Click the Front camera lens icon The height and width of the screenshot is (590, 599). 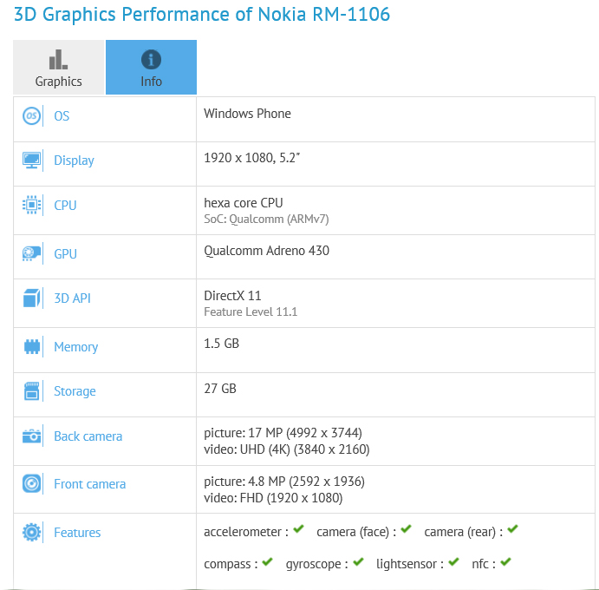pyautogui.click(x=32, y=484)
